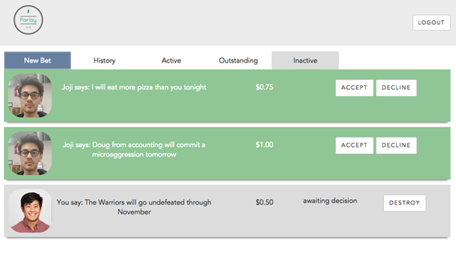Click Joji's avatar on the microaggression bet
The height and width of the screenshot is (261, 456).
click(30, 153)
